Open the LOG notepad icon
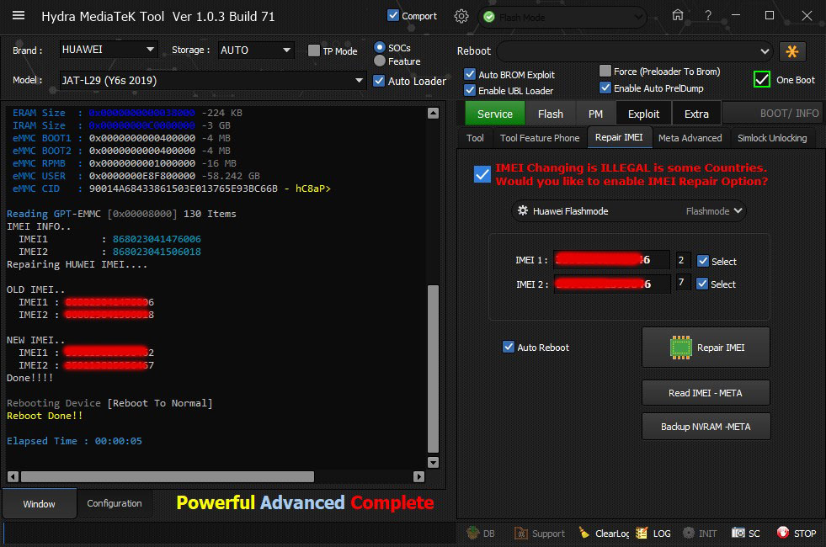This screenshot has width=826, height=547. point(642,533)
